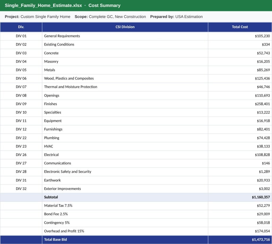
Task: Select the $334 cost cell
Action: [240, 44]
